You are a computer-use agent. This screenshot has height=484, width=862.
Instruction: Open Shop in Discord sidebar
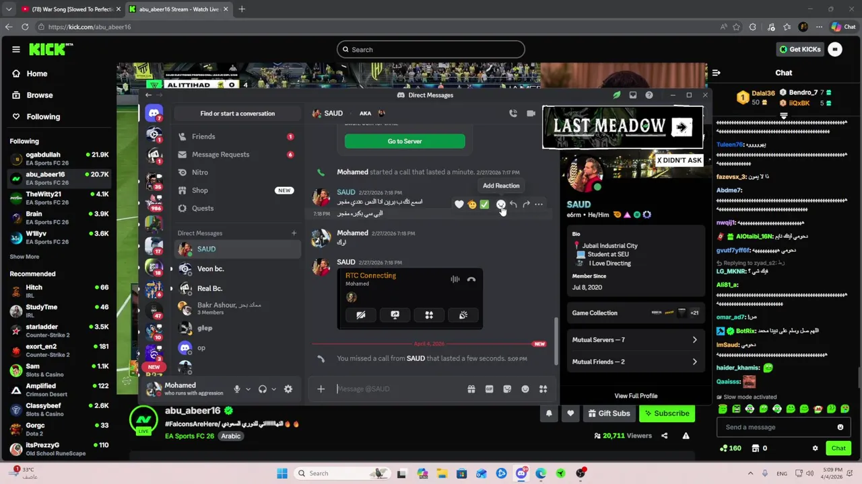236,190
